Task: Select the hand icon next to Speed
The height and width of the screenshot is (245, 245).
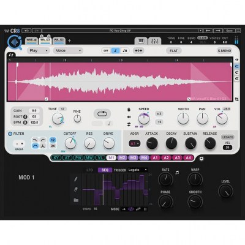Action: point(129,110)
